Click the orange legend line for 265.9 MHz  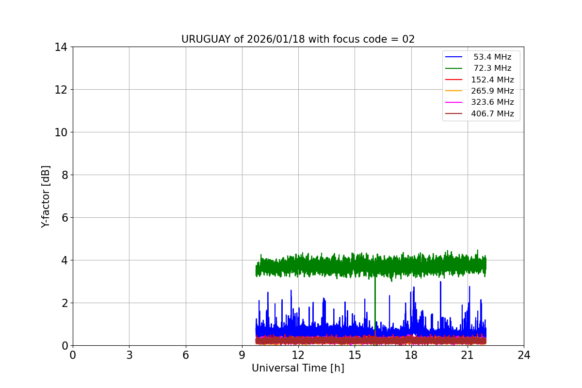coord(454,91)
